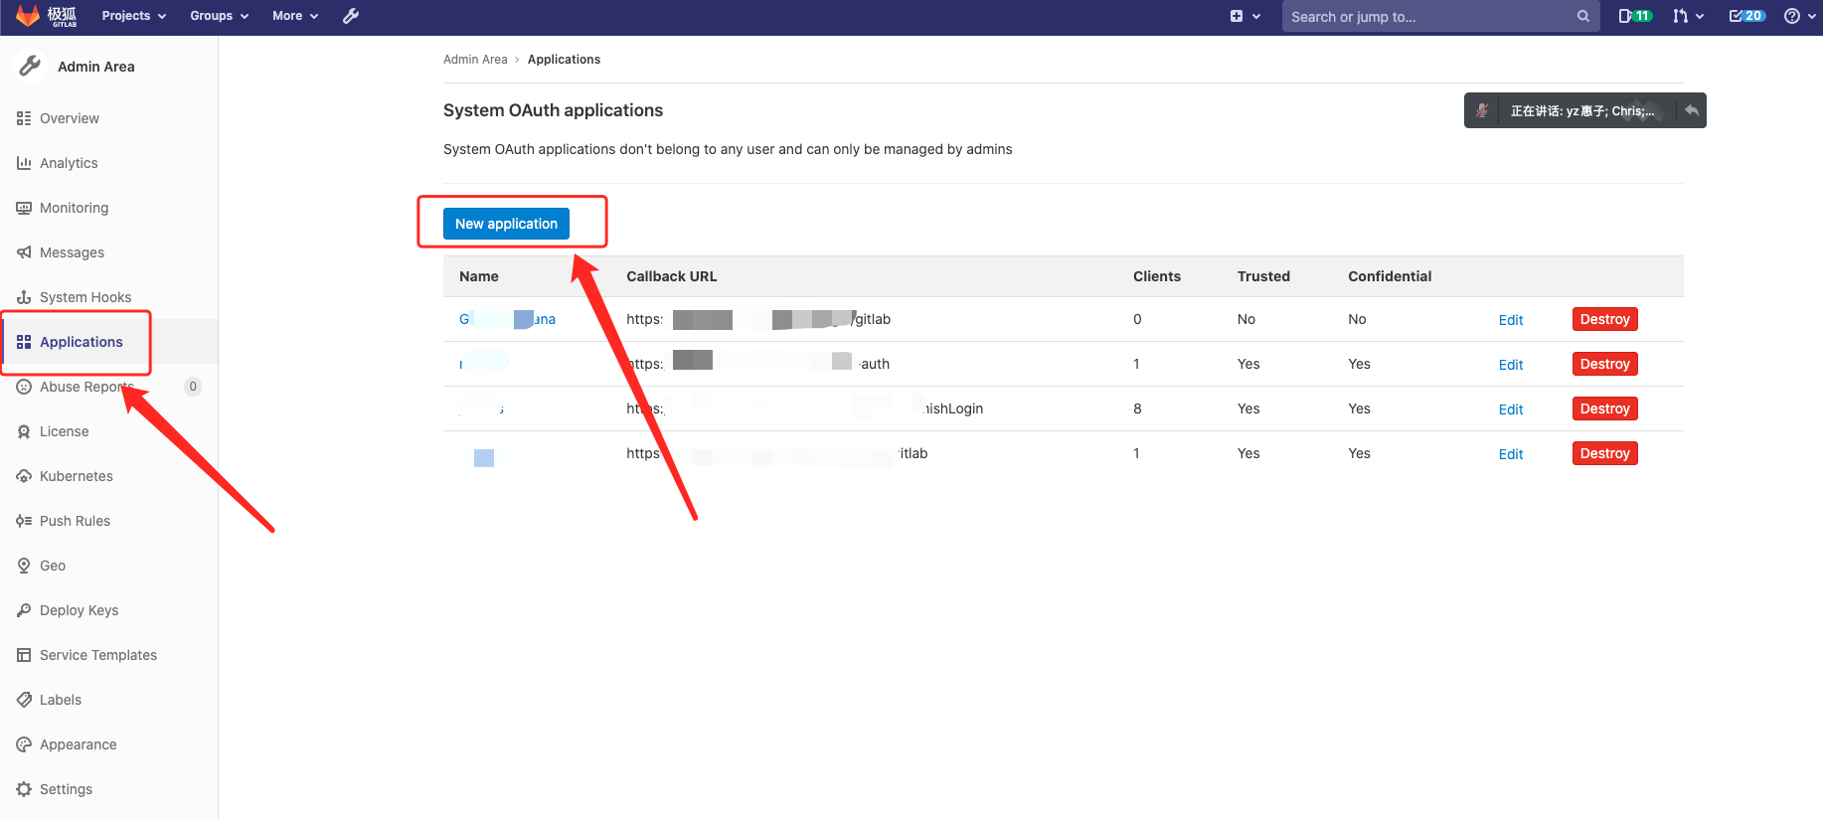Click the Search or jump to field
The width and height of the screenshot is (1823, 819).
[1440, 16]
